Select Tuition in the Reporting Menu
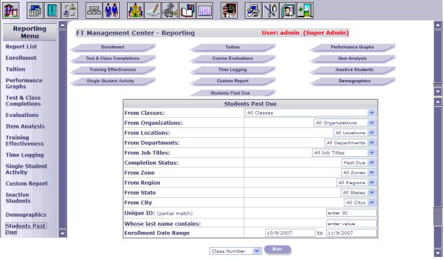This screenshot has height=260, width=444. [x=15, y=69]
